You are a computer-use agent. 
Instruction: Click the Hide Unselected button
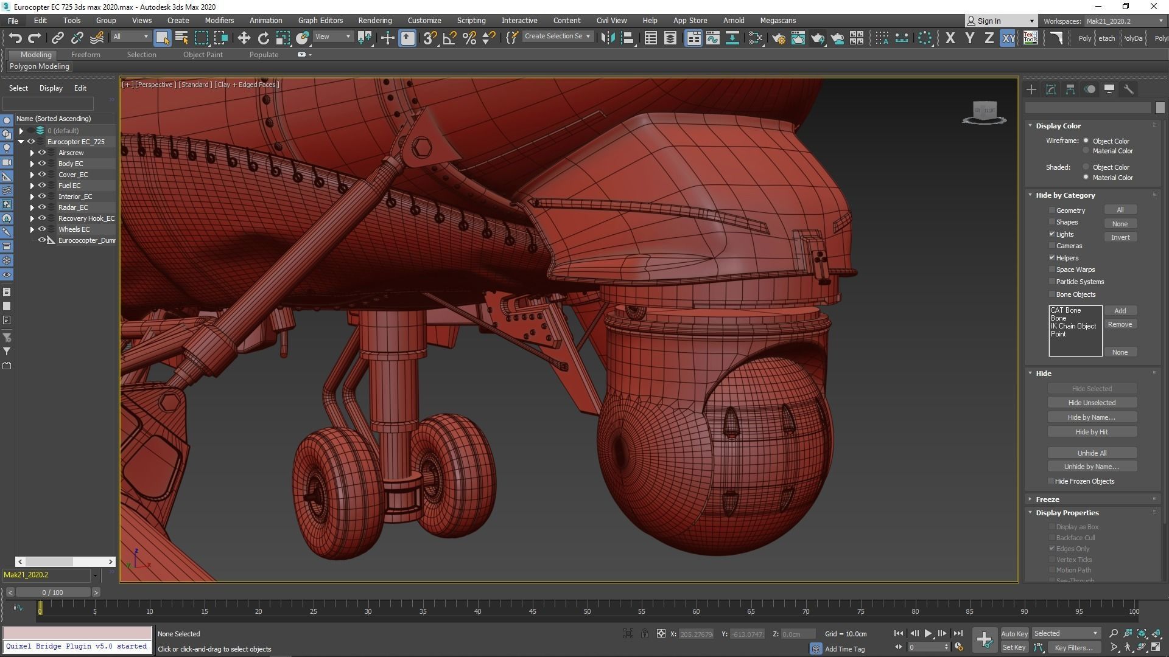pyautogui.click(x=1091, y=403)
